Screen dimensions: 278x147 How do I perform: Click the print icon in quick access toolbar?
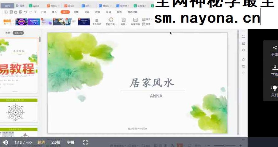pyautogui.click(x=16, y=12)
